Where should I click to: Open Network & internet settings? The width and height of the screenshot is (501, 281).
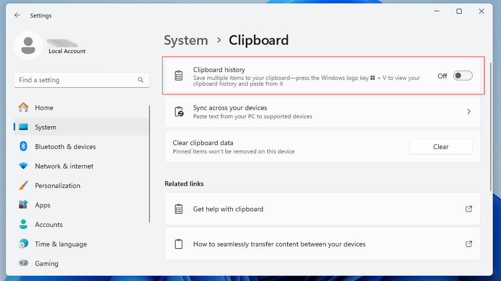click(x=81, y=166)
